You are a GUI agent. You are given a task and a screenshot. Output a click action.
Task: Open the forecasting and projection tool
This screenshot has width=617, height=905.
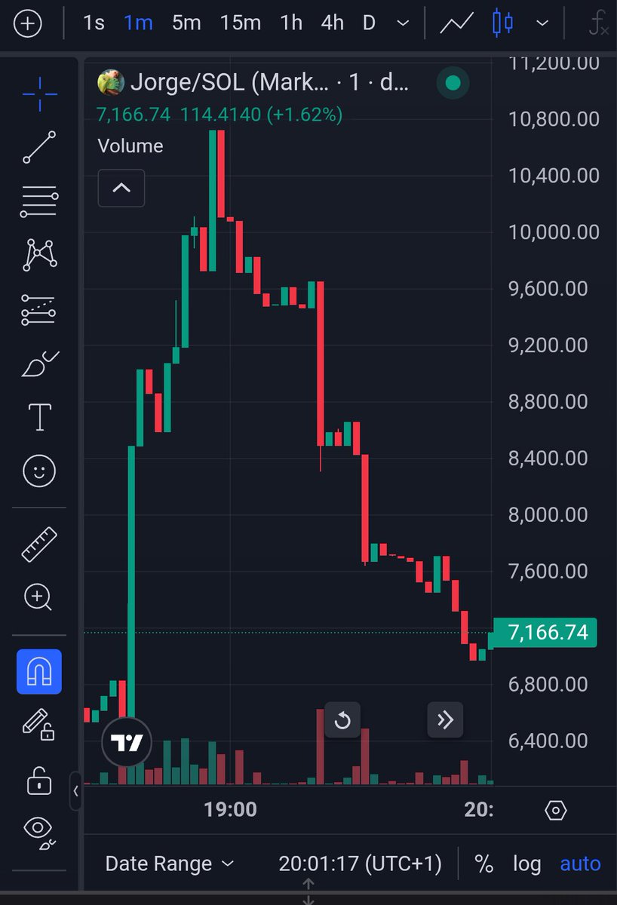click(x=39, y=309)
